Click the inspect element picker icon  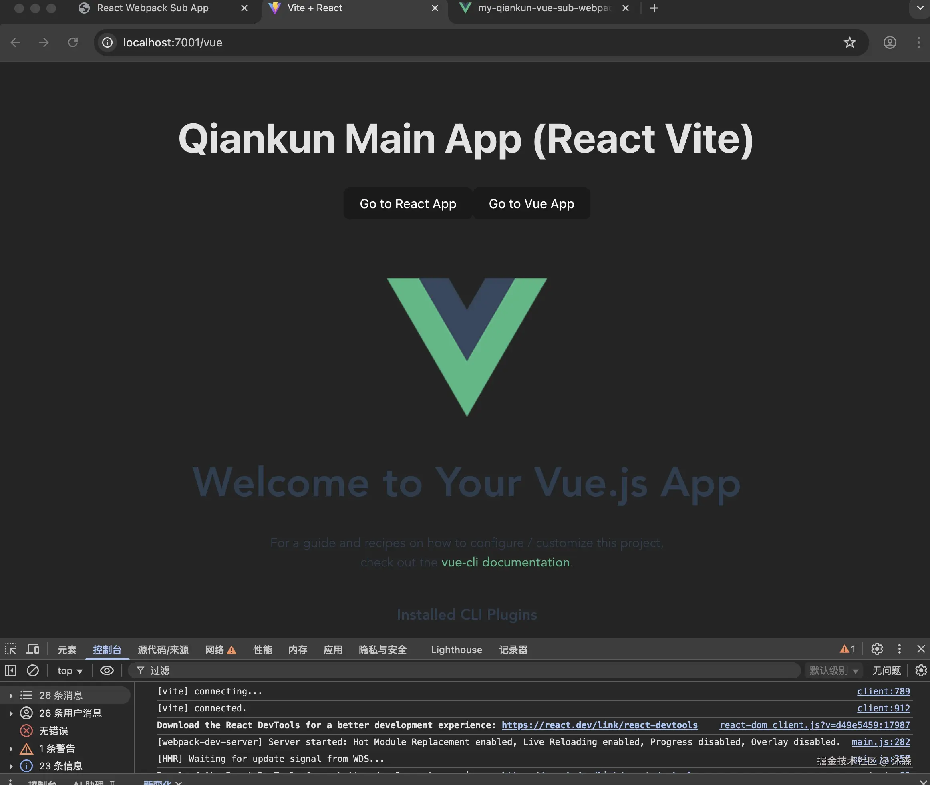(10, 649)
